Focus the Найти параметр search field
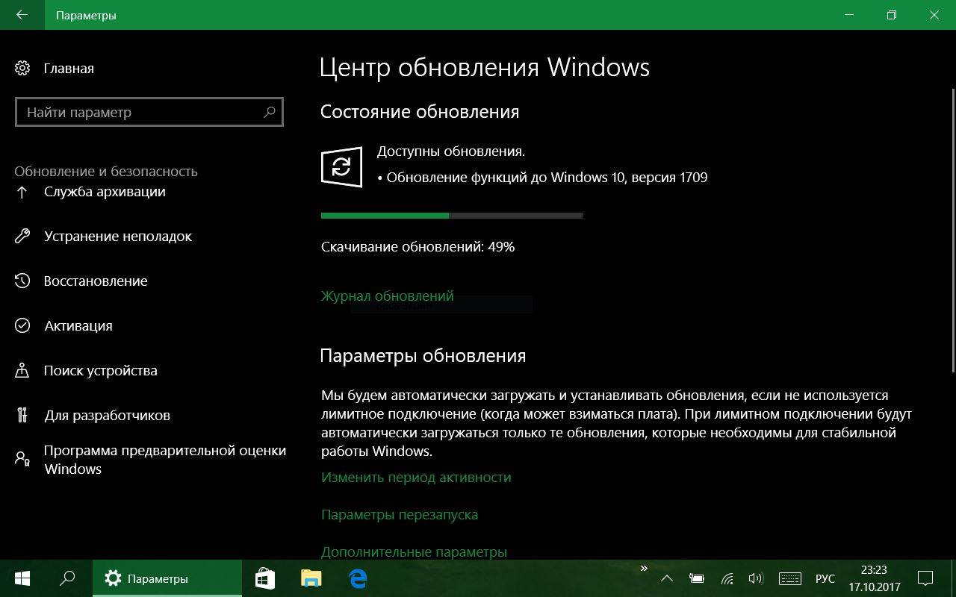 tap(149, 112)
